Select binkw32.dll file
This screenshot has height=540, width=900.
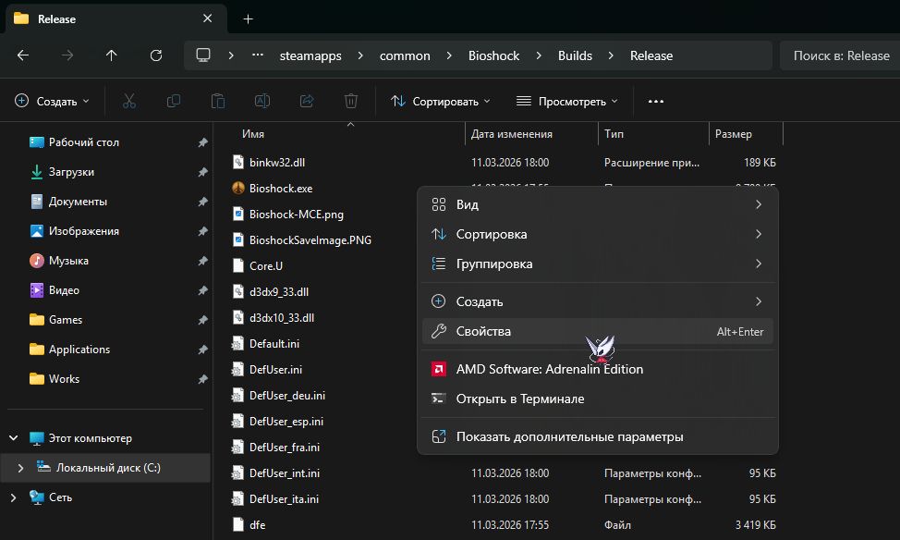pos(277,163)
